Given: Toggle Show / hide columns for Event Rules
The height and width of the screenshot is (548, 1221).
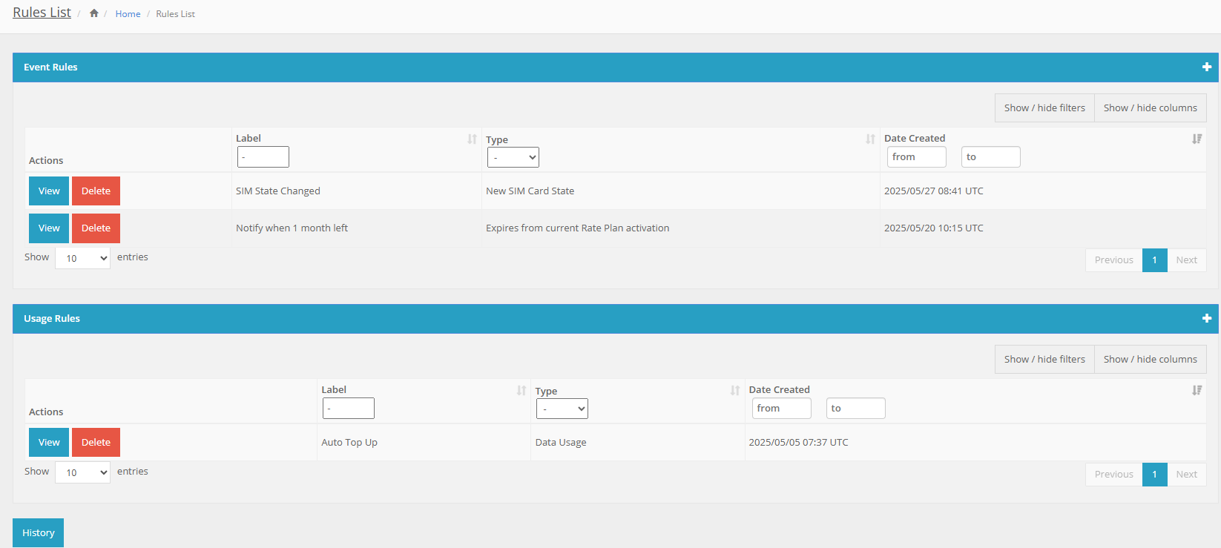Looking at the screenshot, I should (x=1150, y=108).
